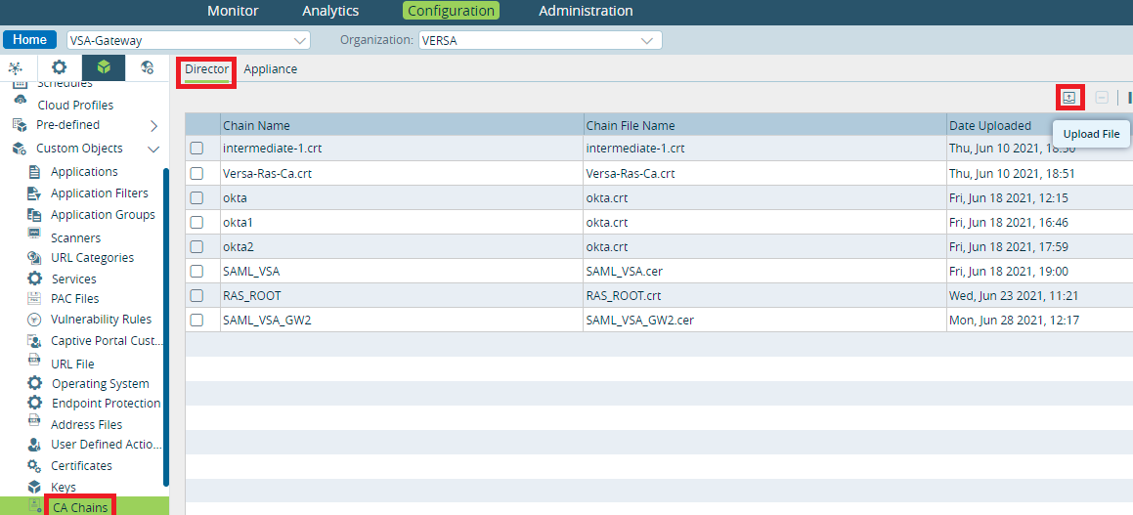Click the User Defined Actions icon

click(x=34, y=445)
